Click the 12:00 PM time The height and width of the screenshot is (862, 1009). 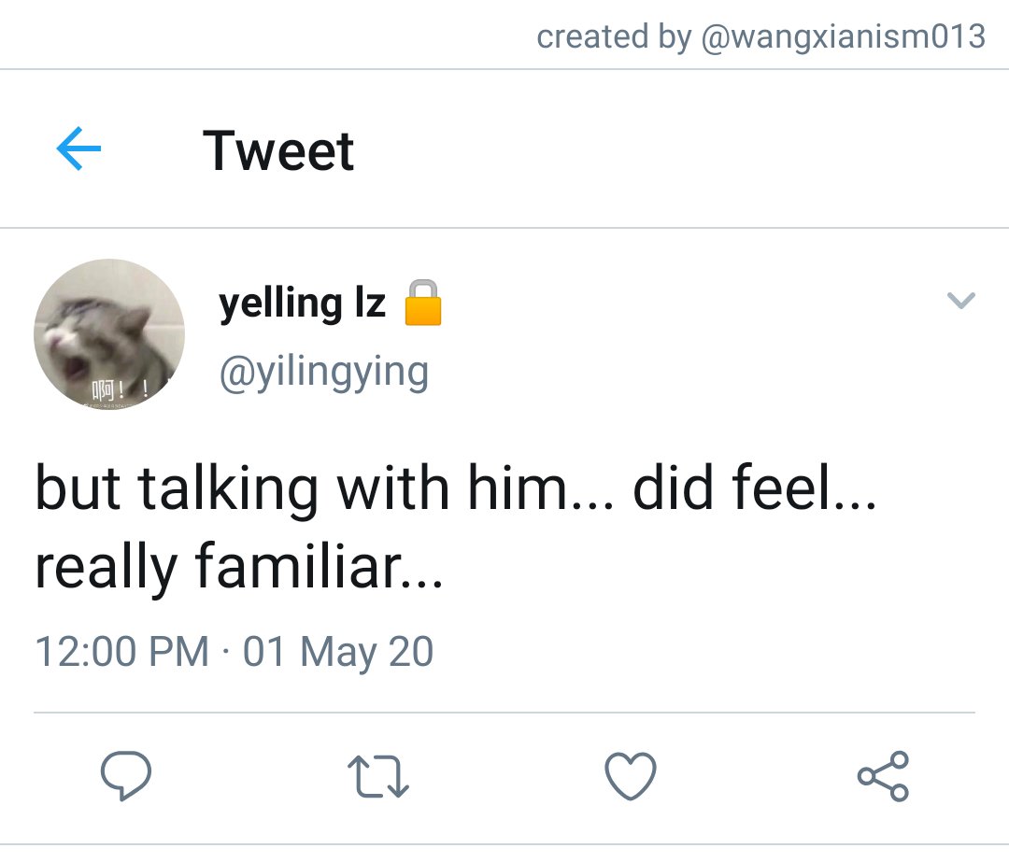pyautogui.click(x=121, y=651)
